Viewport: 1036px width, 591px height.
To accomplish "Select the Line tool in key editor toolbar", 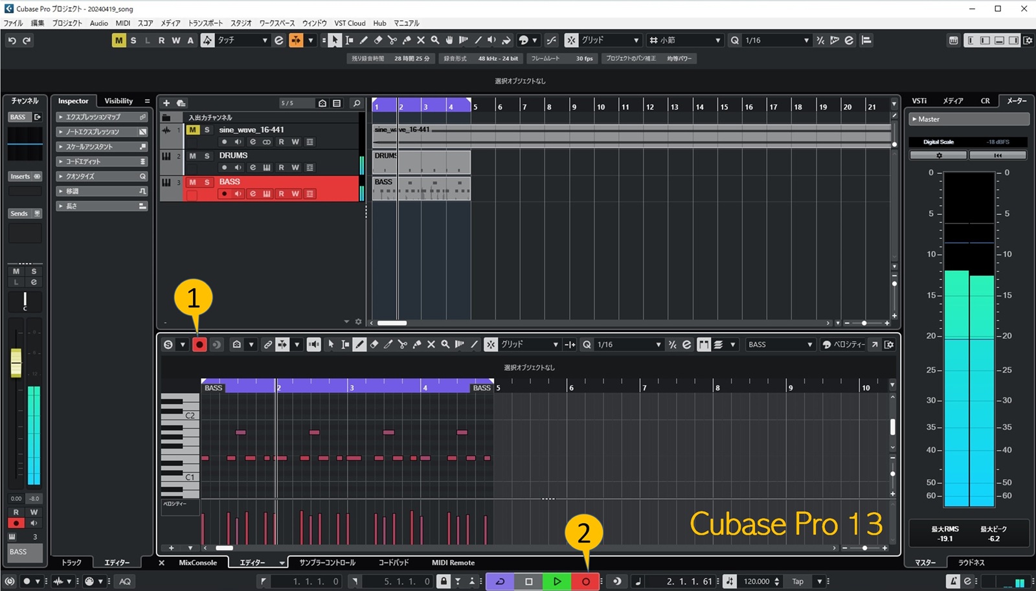I will pyautogui.click(x=474, y=345).
